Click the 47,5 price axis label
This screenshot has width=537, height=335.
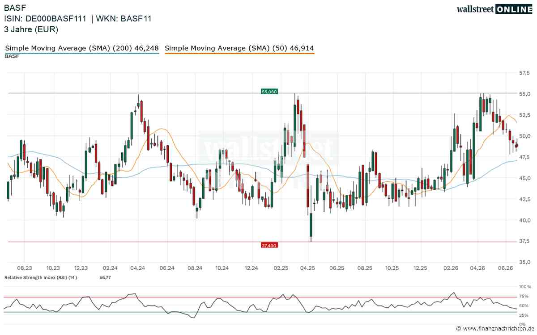(524, 157)
